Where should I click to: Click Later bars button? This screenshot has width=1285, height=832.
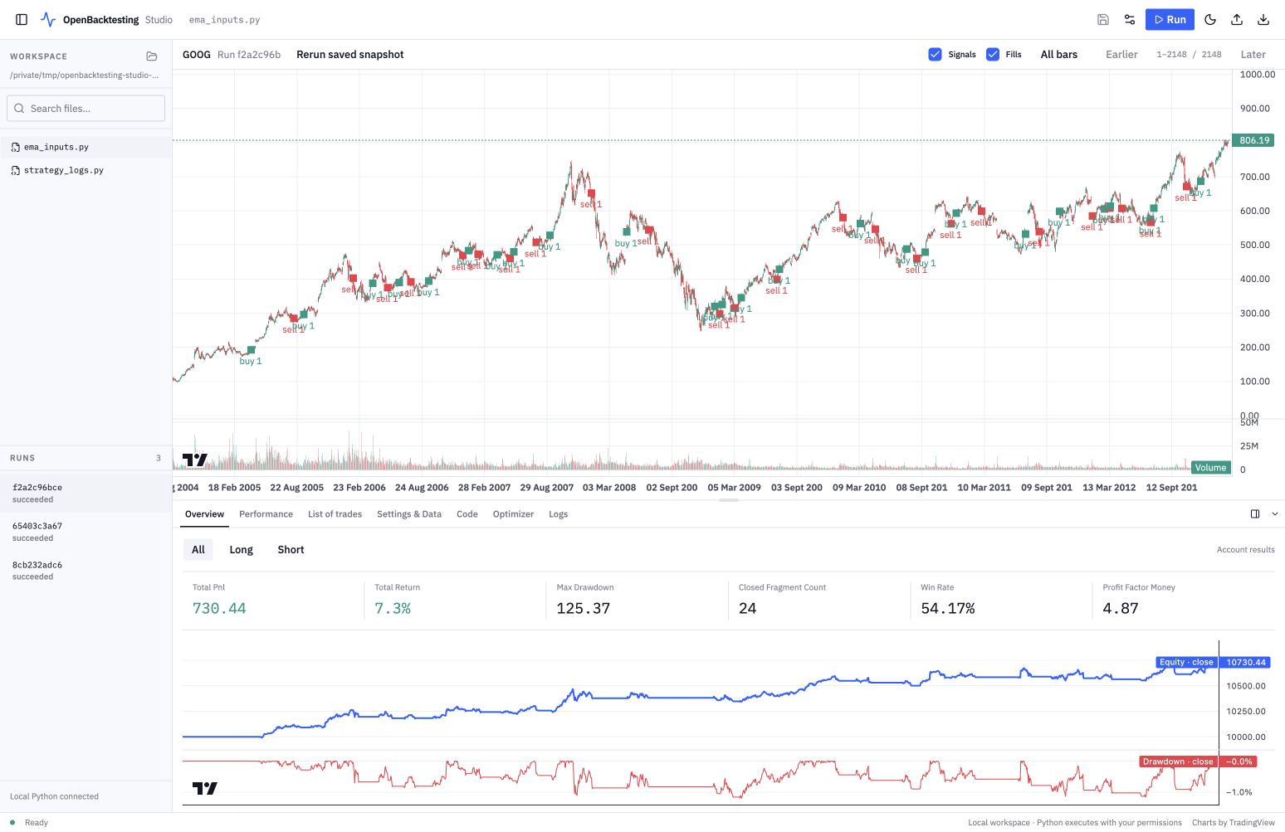tap(1253, 55)
